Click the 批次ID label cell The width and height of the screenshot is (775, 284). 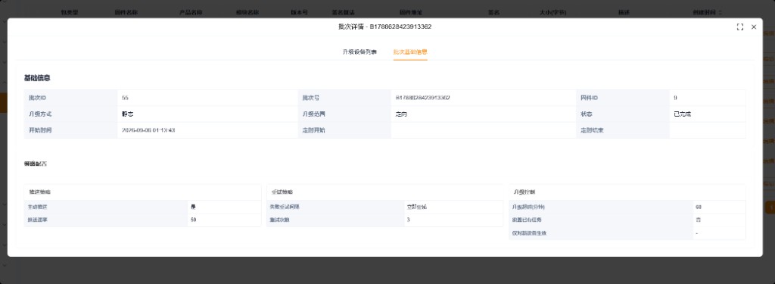[70, 98]
